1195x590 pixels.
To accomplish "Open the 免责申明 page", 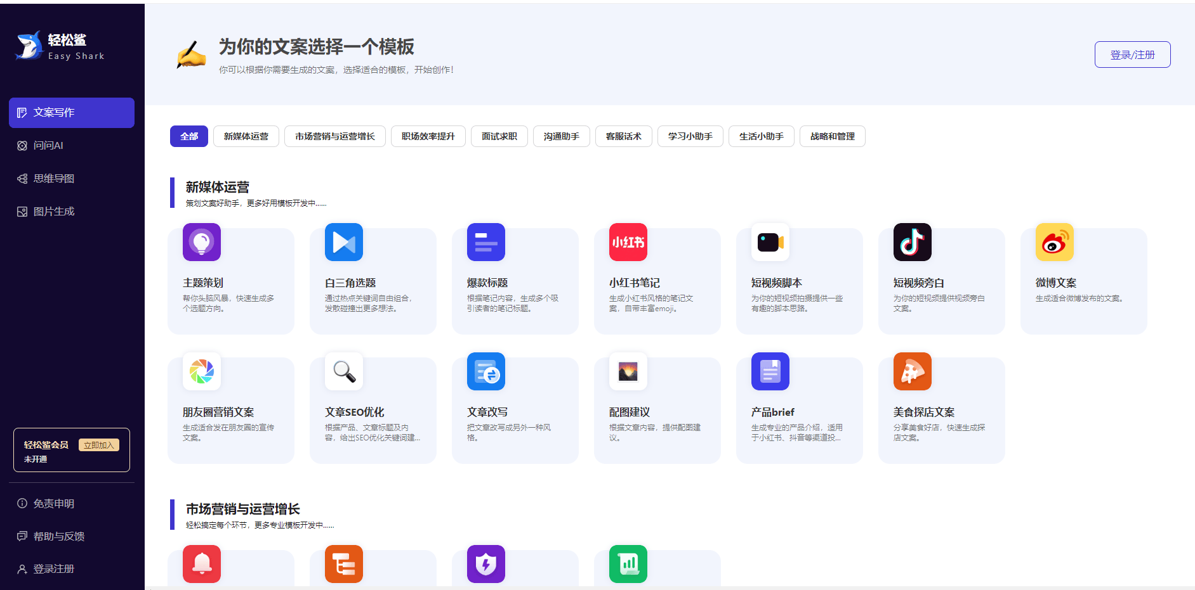I will pos(53,503).
